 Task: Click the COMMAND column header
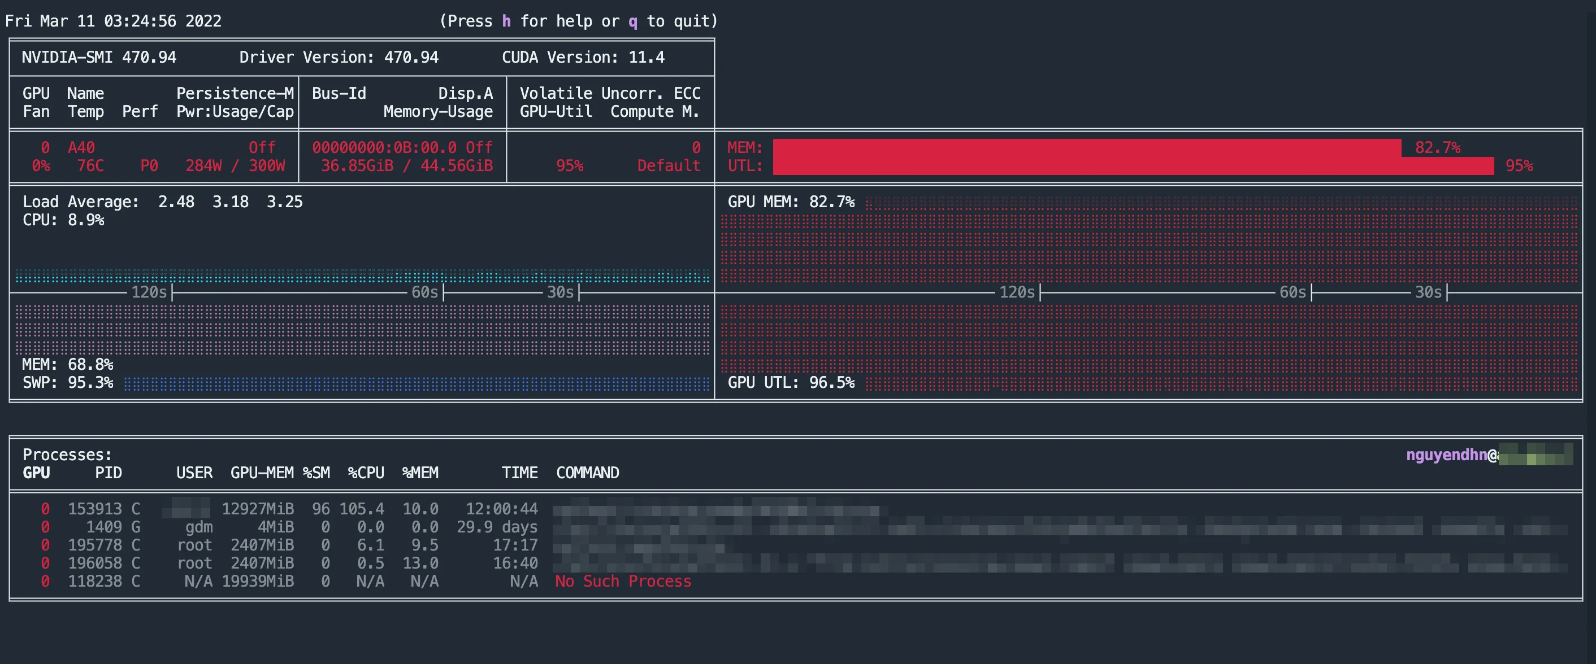tap(587, 473)
